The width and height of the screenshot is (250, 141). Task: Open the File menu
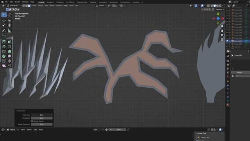coord(6,2)
